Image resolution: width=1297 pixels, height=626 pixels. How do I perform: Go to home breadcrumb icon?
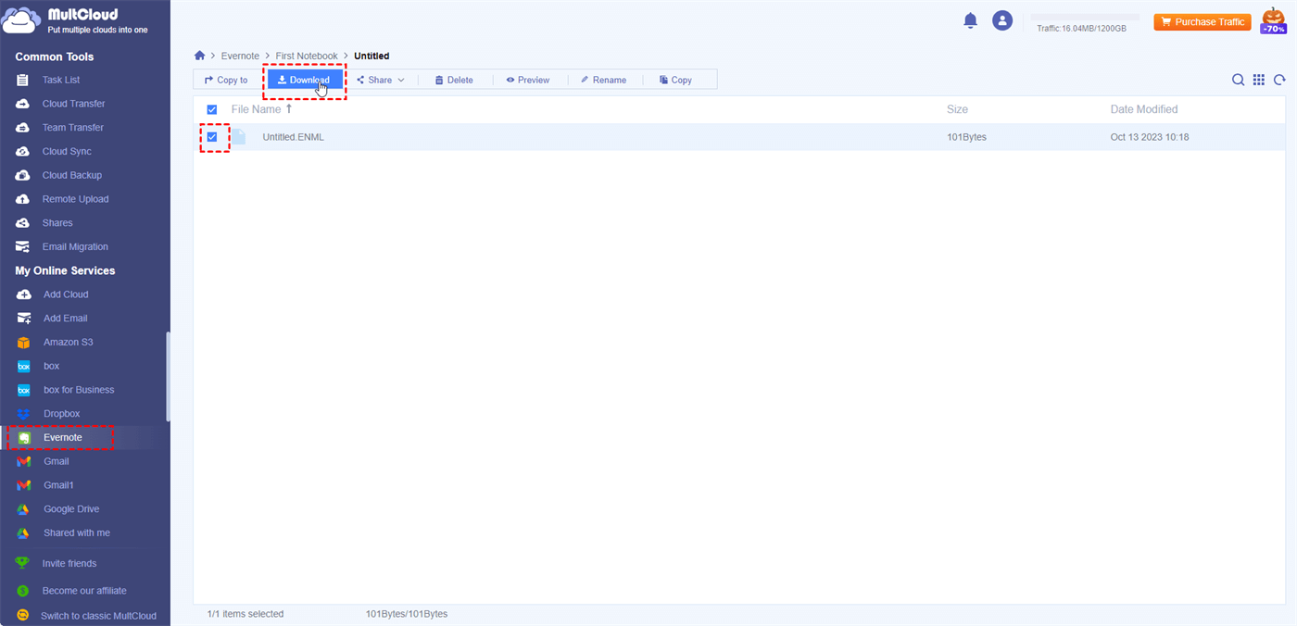tap(199, 56)
